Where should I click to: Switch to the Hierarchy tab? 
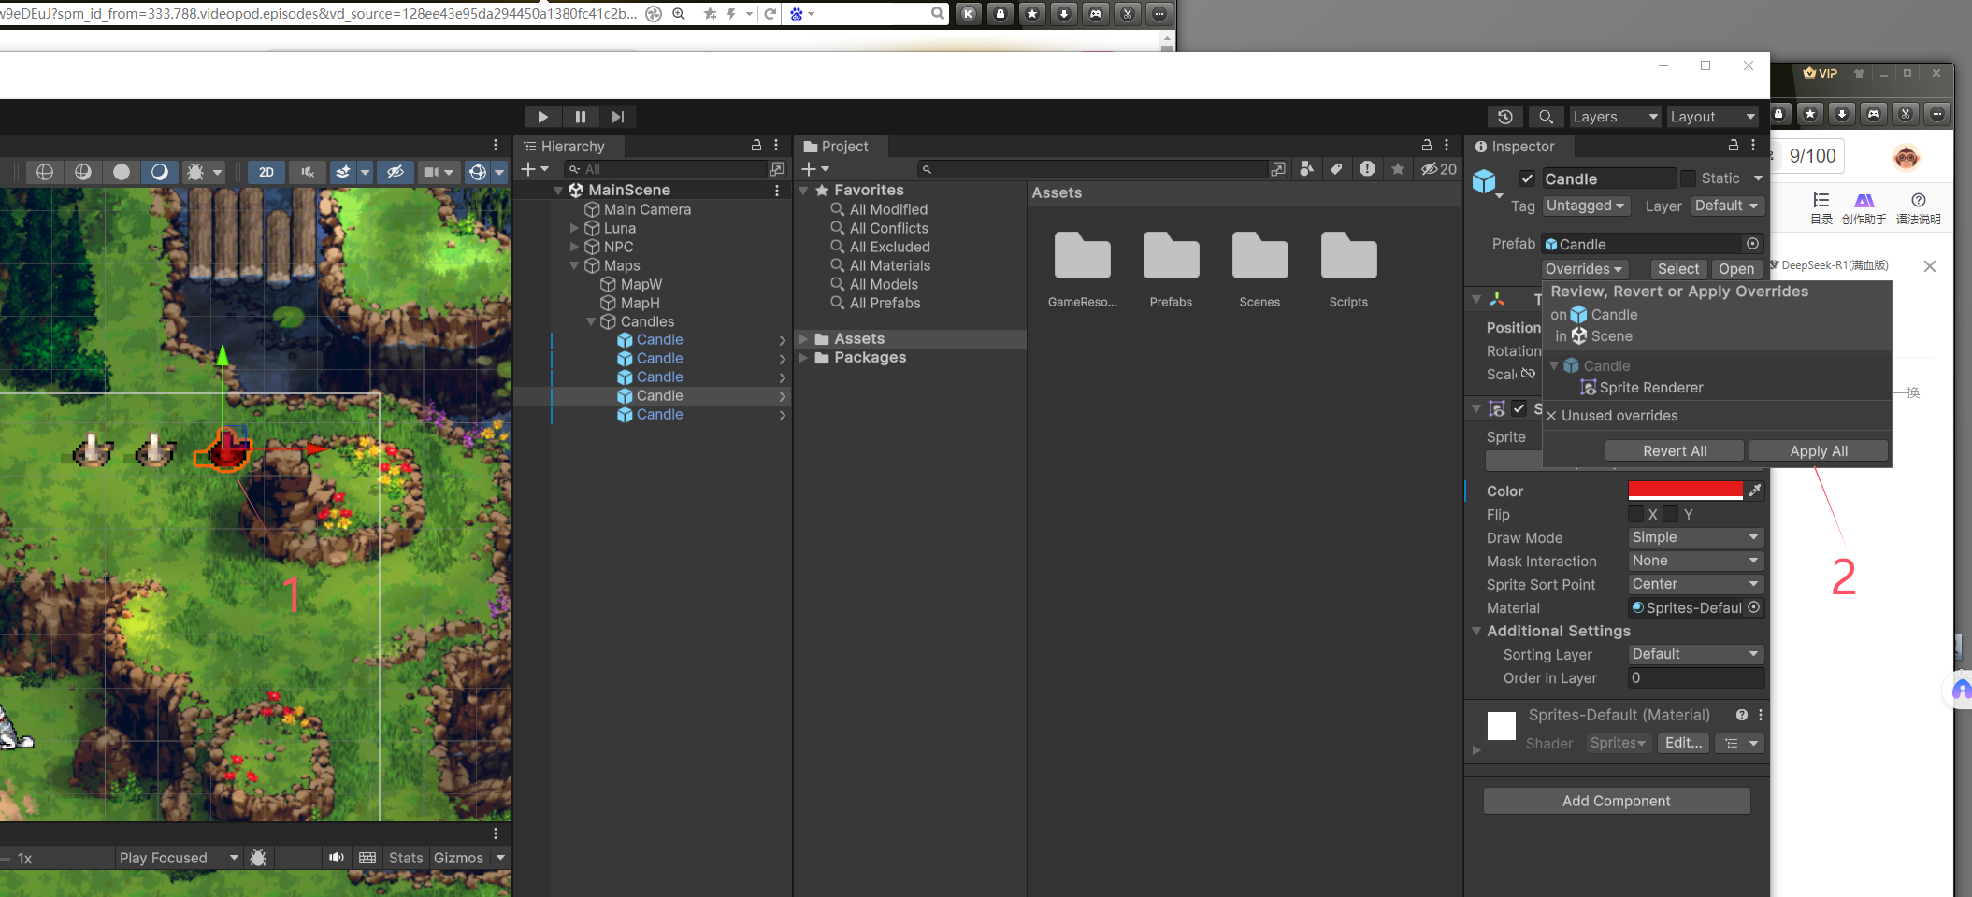pyautogui.click(x=565, y=147)
